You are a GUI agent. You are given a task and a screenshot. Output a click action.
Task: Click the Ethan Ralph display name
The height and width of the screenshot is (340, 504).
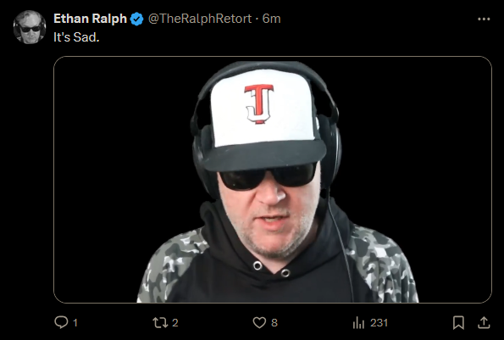90,19
